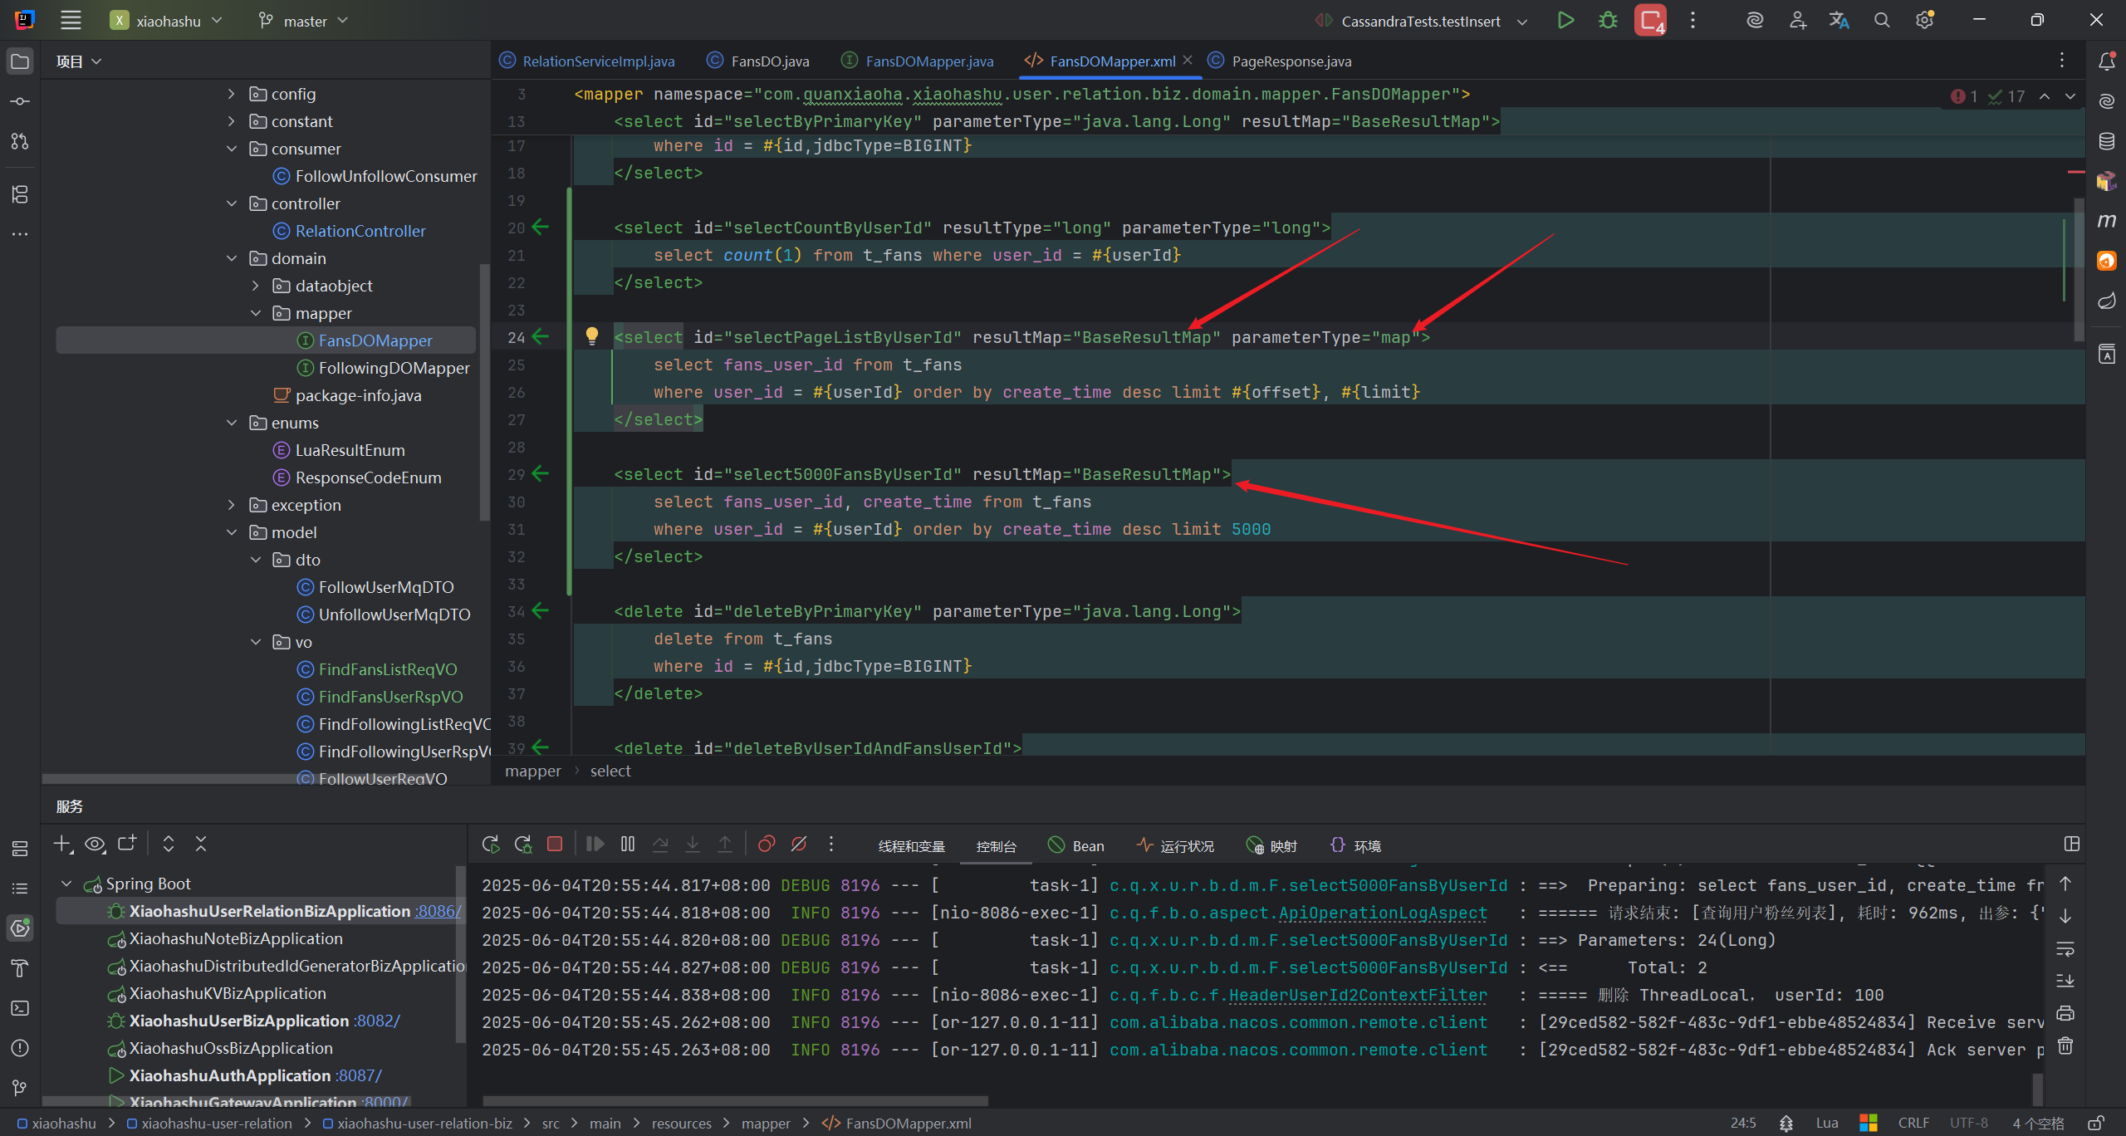Toggle mute breakpoints in debug toolbar
The width and height of the screenshot is (2126, 1136).
point(799,845)
